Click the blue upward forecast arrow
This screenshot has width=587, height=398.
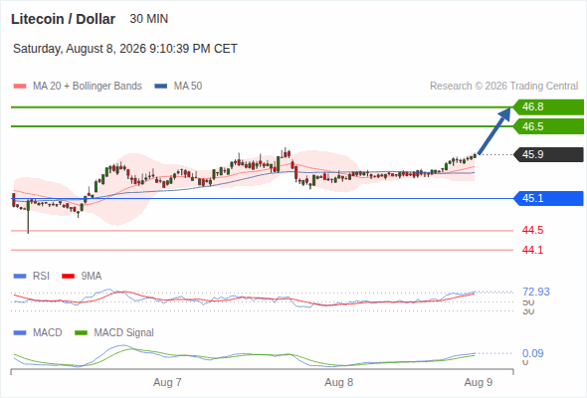[494, 130]
